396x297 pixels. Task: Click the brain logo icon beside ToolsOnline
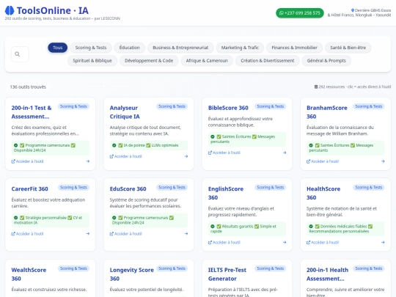pos(10,10)
